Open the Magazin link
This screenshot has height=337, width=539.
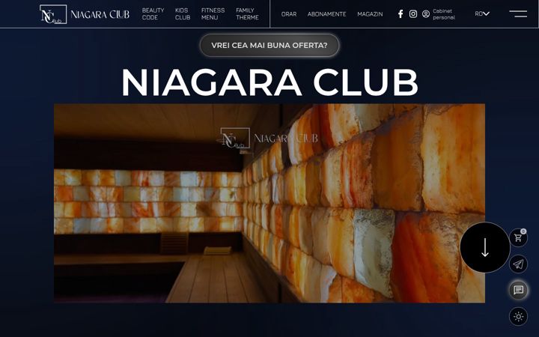[370, 14]
